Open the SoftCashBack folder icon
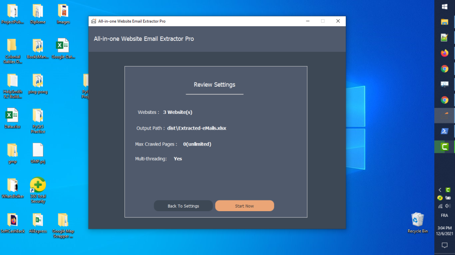 coord(13,223)
